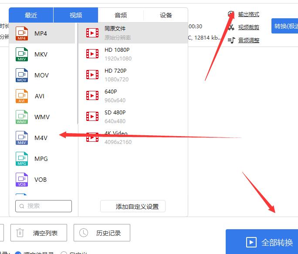The height and width of the screenshot is (254, 298).
Task: Select the 自定义 radio button
Action: click(64, 253)
